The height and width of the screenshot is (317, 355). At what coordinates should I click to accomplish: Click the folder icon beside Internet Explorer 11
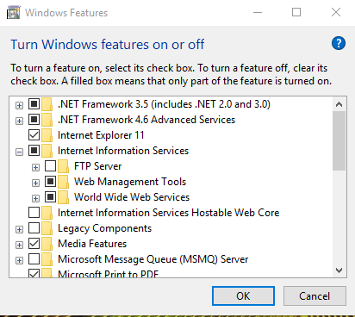[x=47, y=135]
